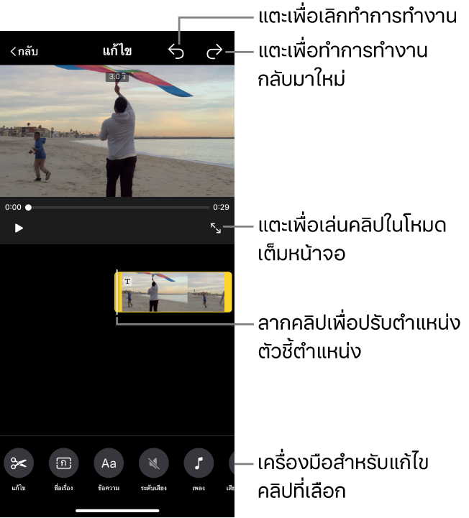Tap the redo arrow icon
This screenshot has height=518, width=469.
click(x=214, y=52)
